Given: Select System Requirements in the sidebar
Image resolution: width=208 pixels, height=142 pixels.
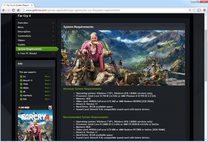Looking at the screenshot, I should click(x=37, y=49).
